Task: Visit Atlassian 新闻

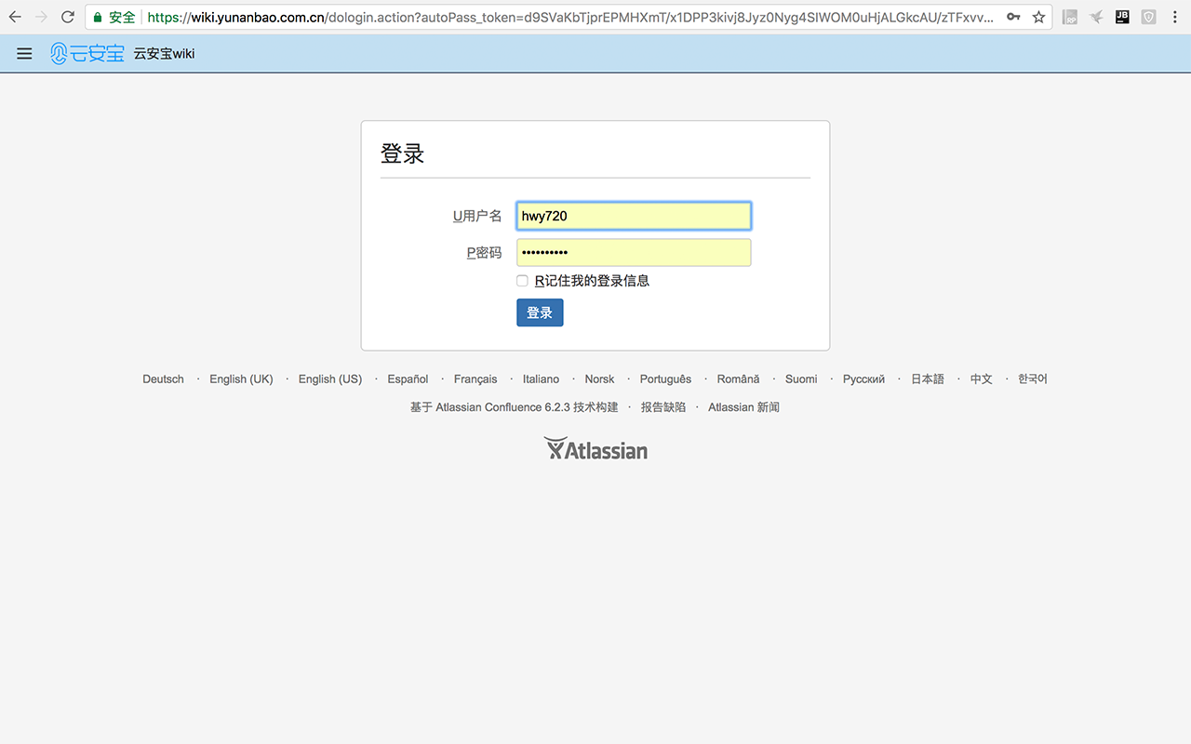Action: 743,406
